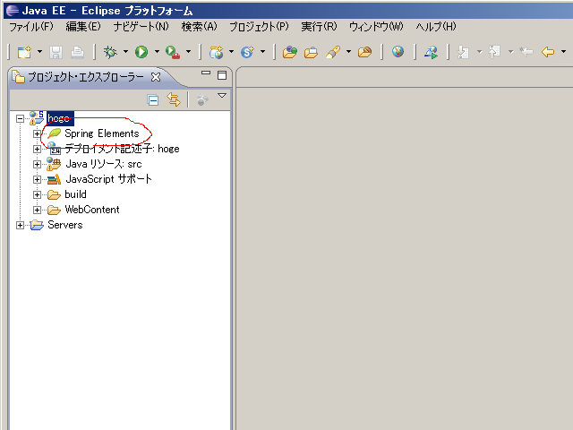Expand JavaScript サポート node
The height and width of the screenshot is (430, 573).
coord(37,179)
